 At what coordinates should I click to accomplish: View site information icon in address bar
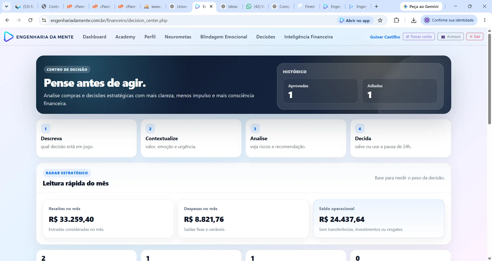(x=44, y=20)
